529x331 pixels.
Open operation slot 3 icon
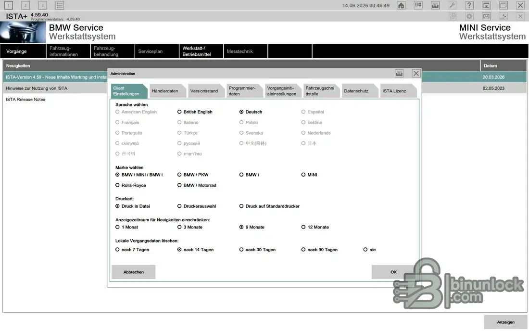point(42,5)
